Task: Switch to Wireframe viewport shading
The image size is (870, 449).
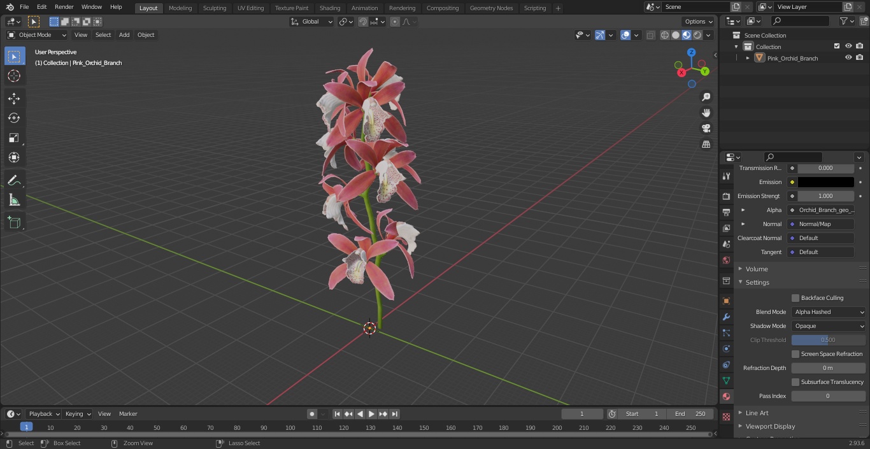Action: [x=665, y=35]
